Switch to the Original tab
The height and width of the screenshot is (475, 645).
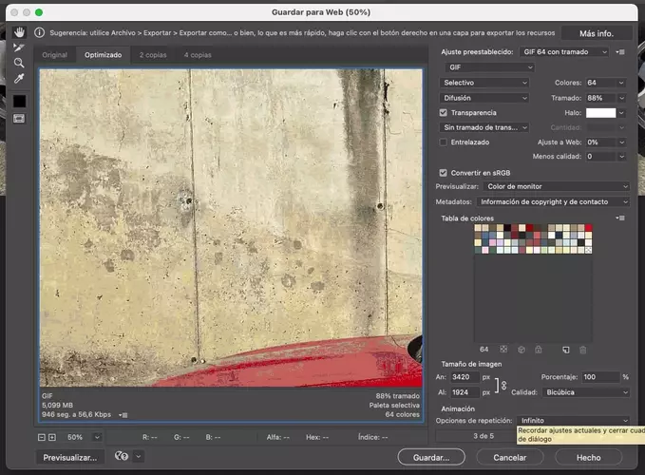click(55, 55)
